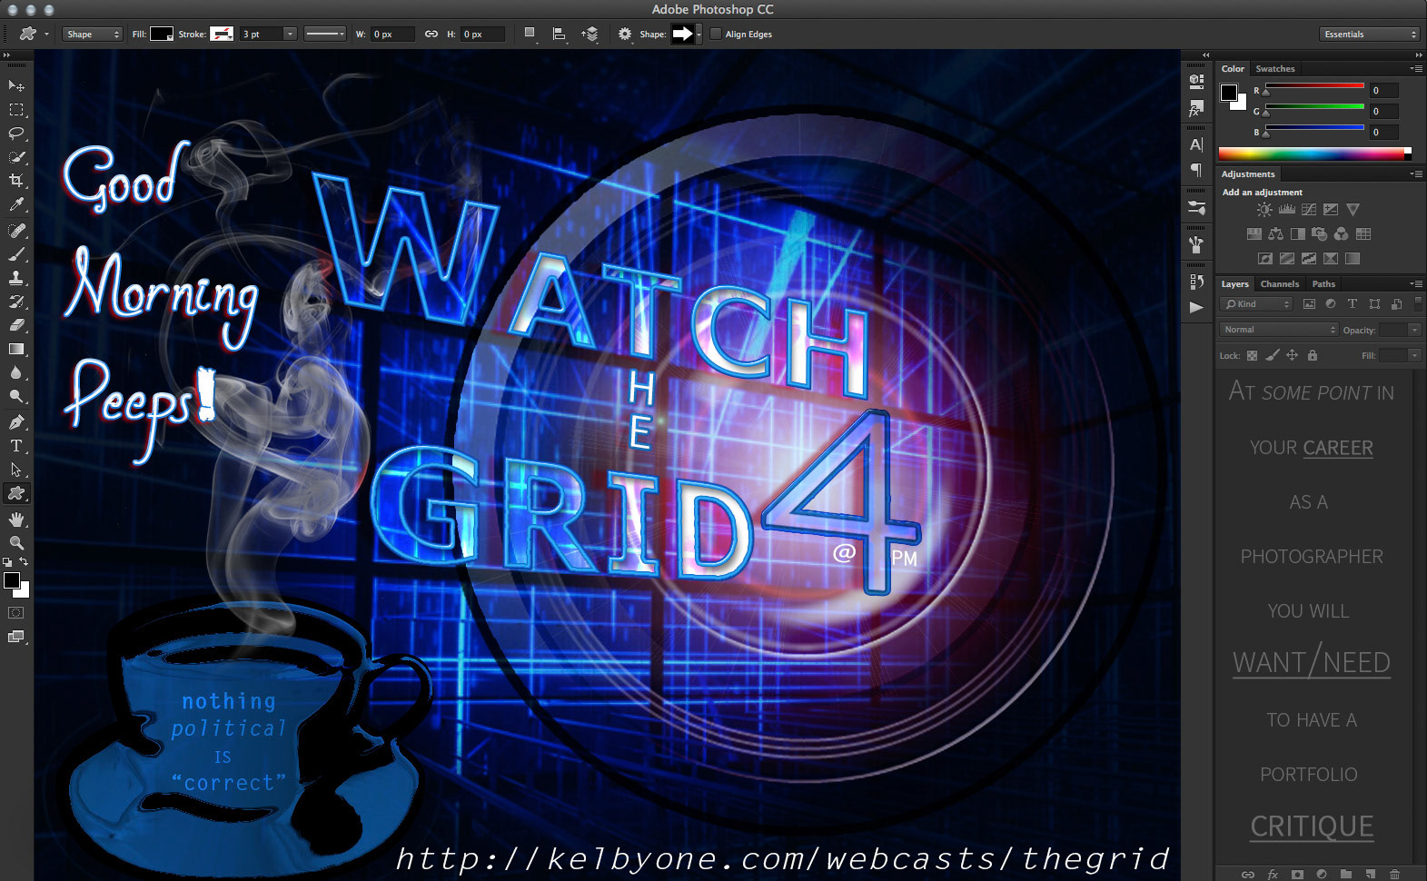1427x881 pixels.
Task: Toggle Quick Mask mode
Action: point(16,613)
